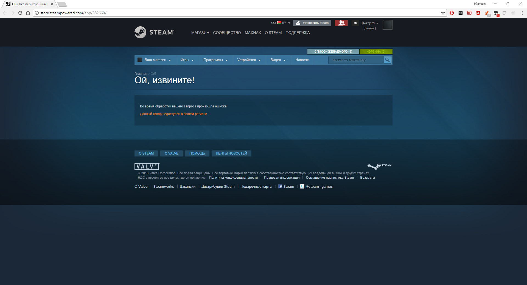Image resolution: width=527 pixels, height=285 pixels.
Task: Open the dark extension icon with badge 2
Action: (496, 13)
